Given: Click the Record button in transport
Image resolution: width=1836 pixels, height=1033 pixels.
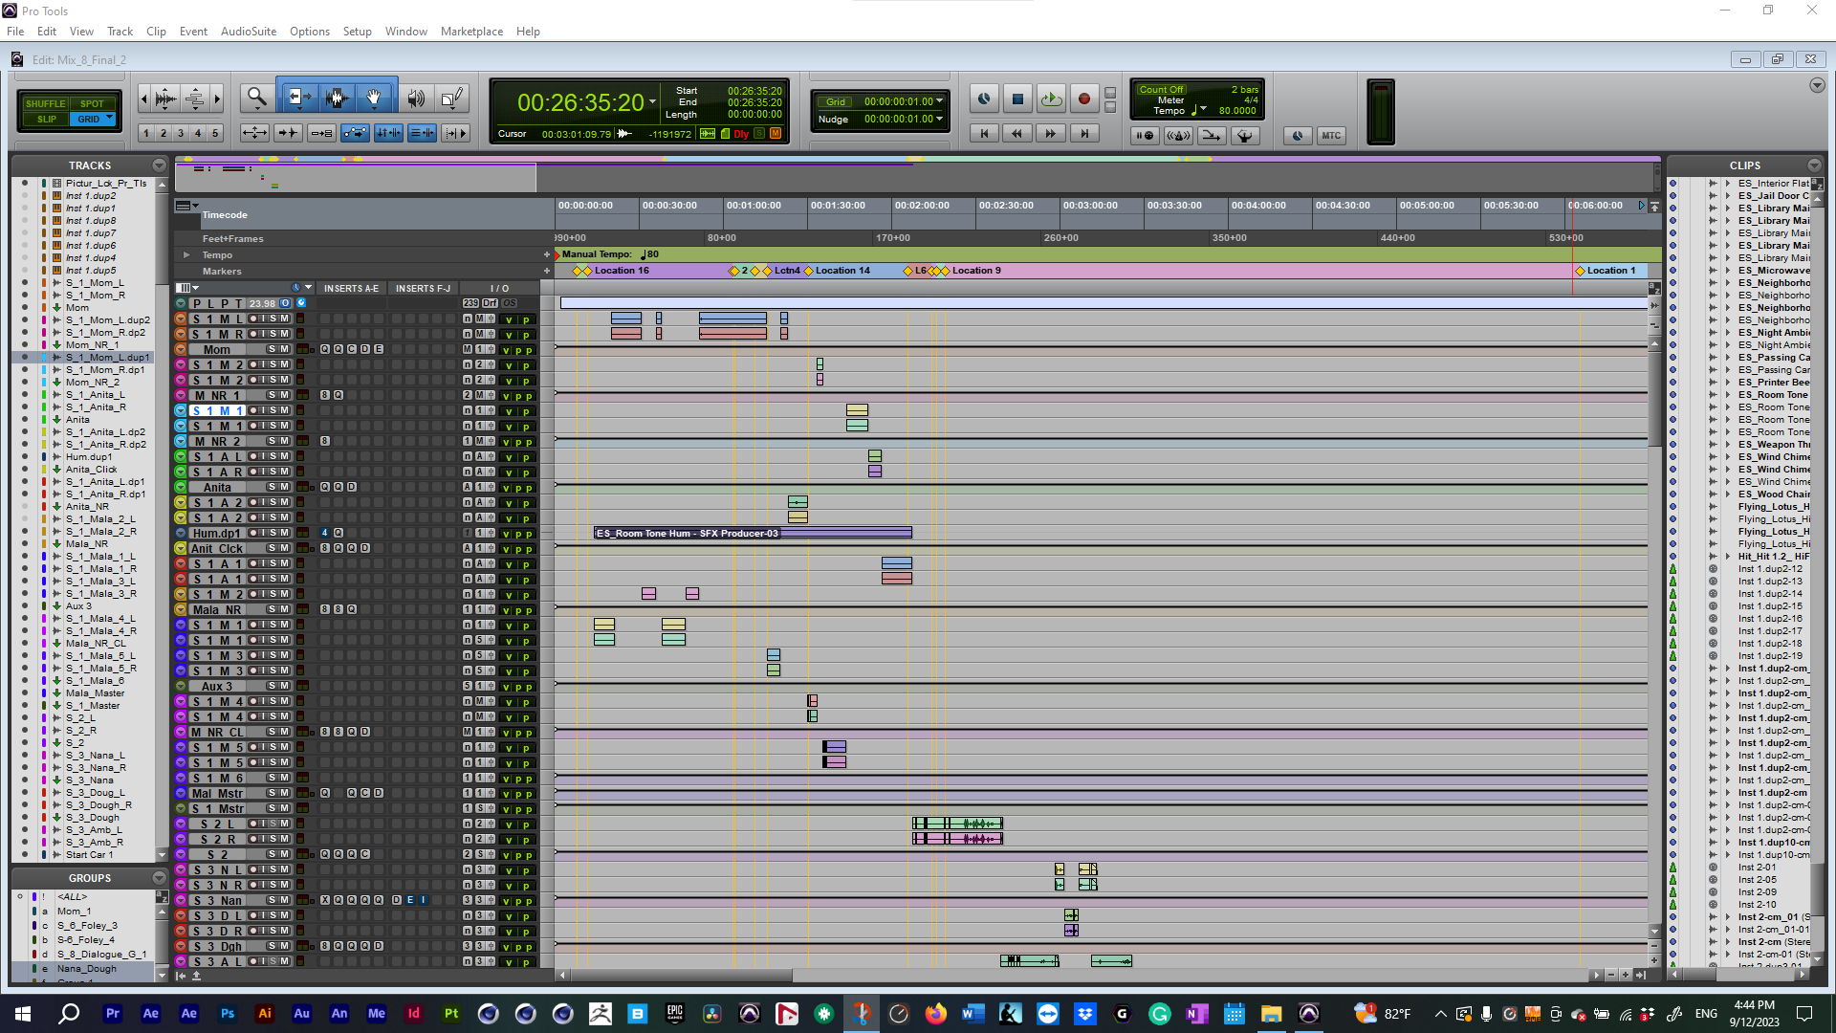Looking at the screenshot, I should pyautogui.click(x=1083, y=99).
